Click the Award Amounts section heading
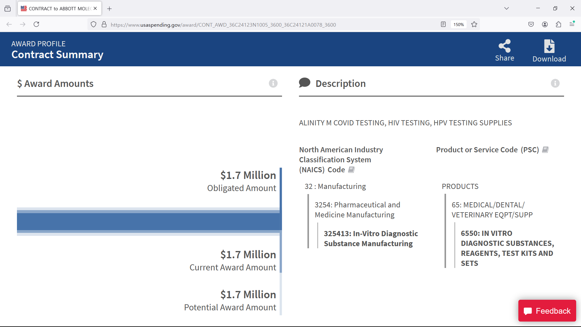 tap(55, 84)
